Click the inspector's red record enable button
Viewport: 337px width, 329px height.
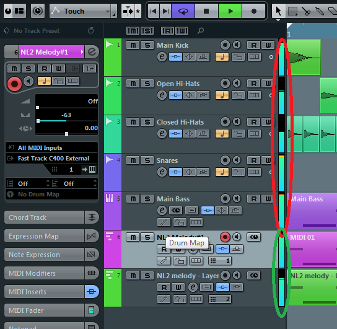click(14, 84)
